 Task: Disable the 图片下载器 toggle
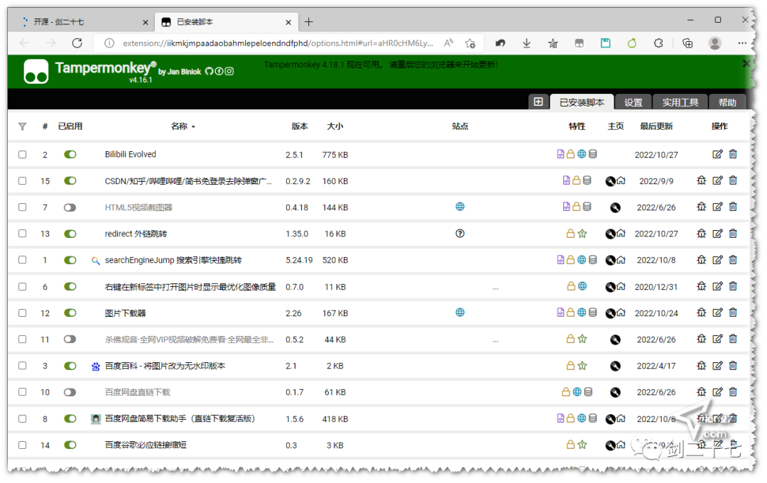[70, 313]
